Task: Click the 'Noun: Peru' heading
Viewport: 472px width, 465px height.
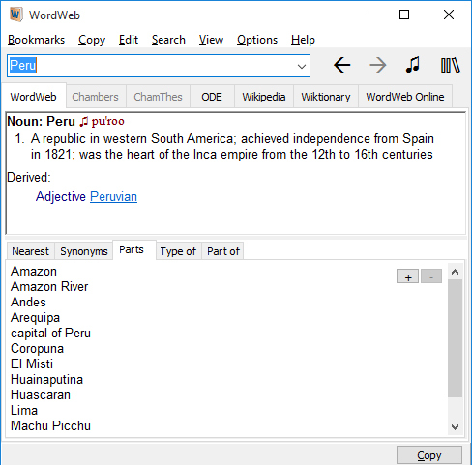Action: point(41,122)
